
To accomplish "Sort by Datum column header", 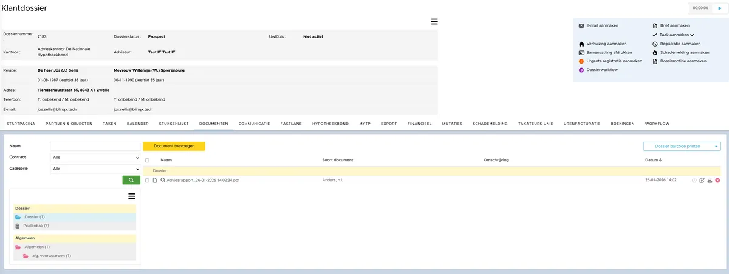I will click(x=654, y=160).
